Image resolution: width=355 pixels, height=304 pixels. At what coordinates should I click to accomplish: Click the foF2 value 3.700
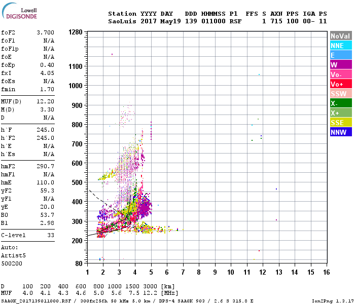45,32
